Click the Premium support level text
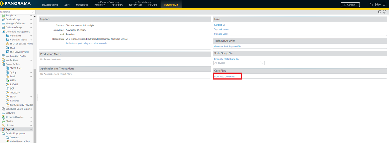This screenshot has width=389, height=143. click(x=70, y=34)
